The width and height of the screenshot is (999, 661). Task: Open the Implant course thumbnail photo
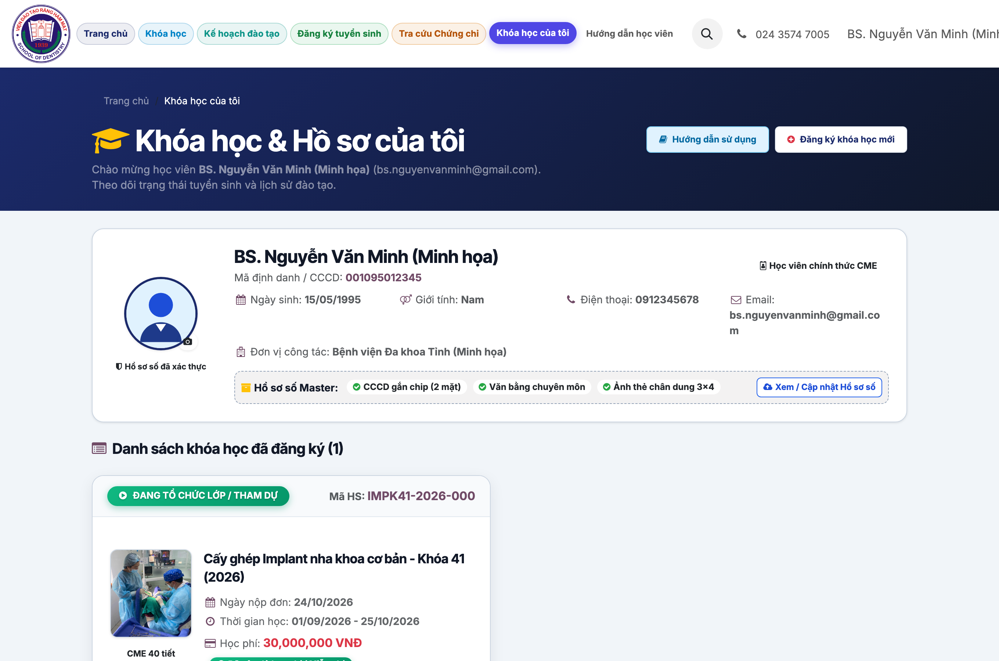click(x=151, y=593)
